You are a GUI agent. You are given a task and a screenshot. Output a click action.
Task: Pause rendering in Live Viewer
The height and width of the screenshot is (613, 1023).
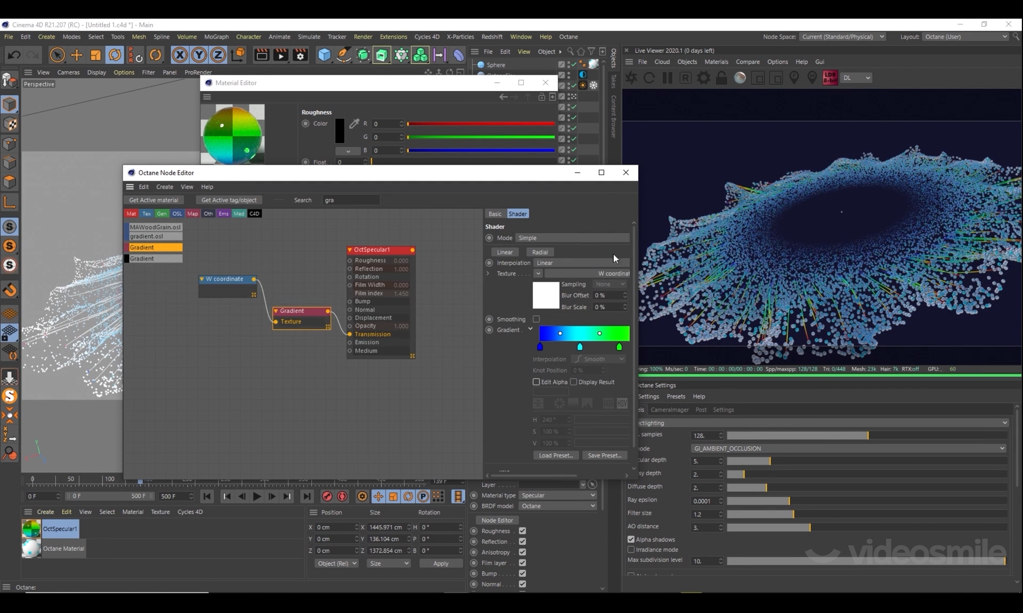point(667,78)
